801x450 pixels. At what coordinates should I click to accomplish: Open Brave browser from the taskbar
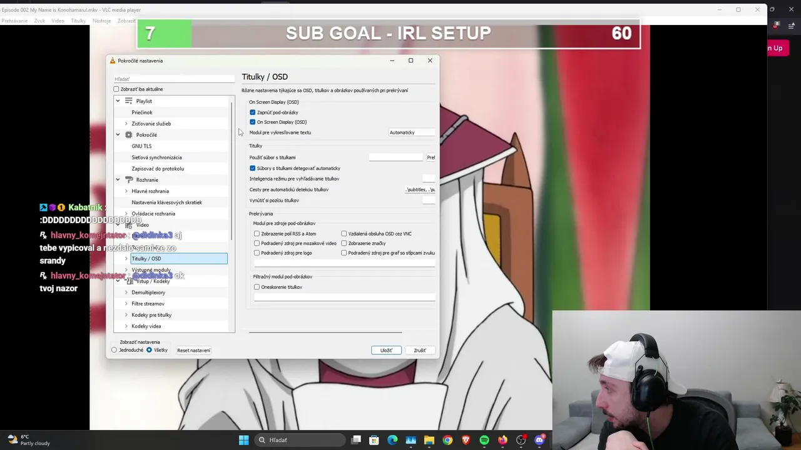click(x=466, y=440)
